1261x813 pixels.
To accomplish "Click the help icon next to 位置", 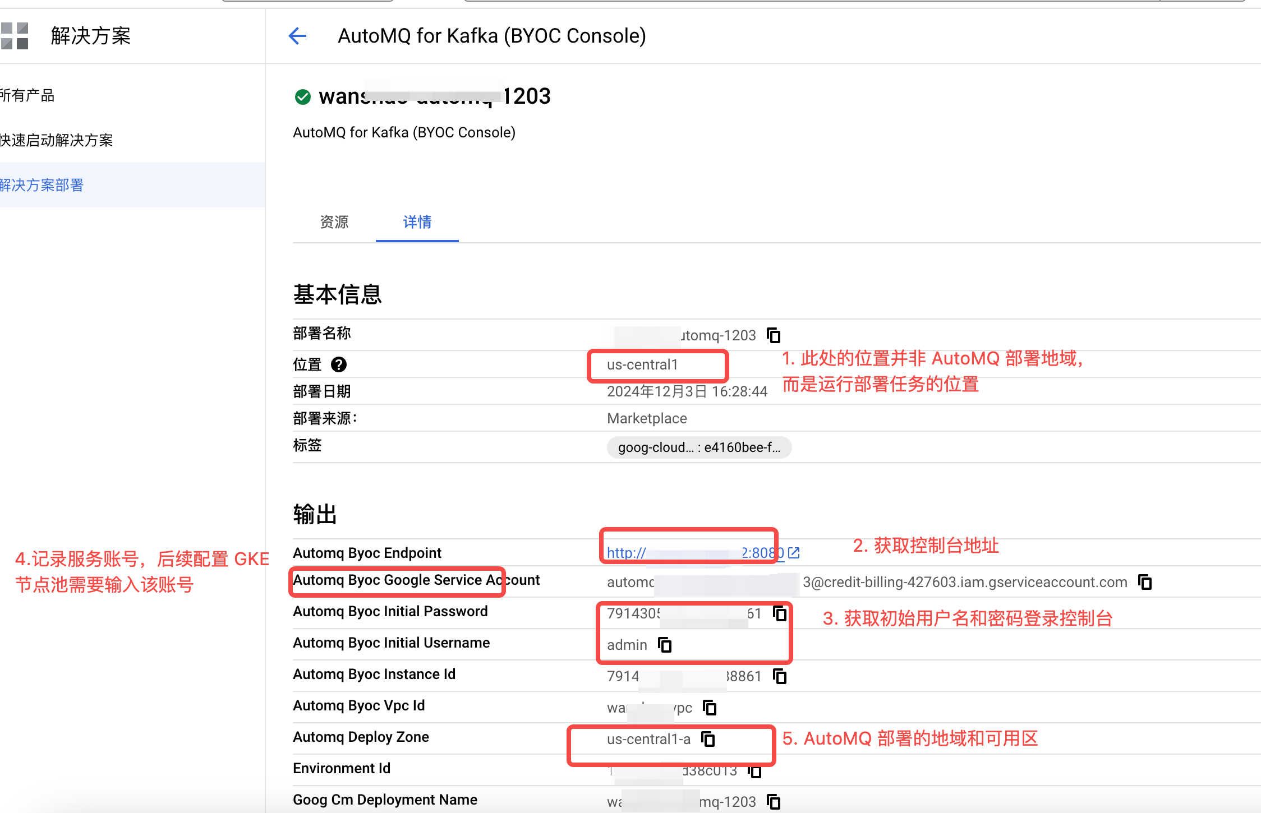I will [x=338, y=364].
